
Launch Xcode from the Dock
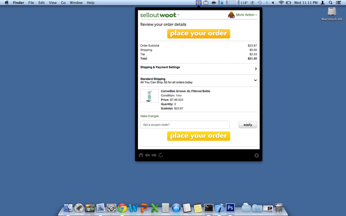point(220,208)
